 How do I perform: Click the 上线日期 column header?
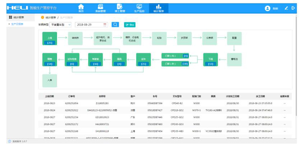click(x=50, y=96)
